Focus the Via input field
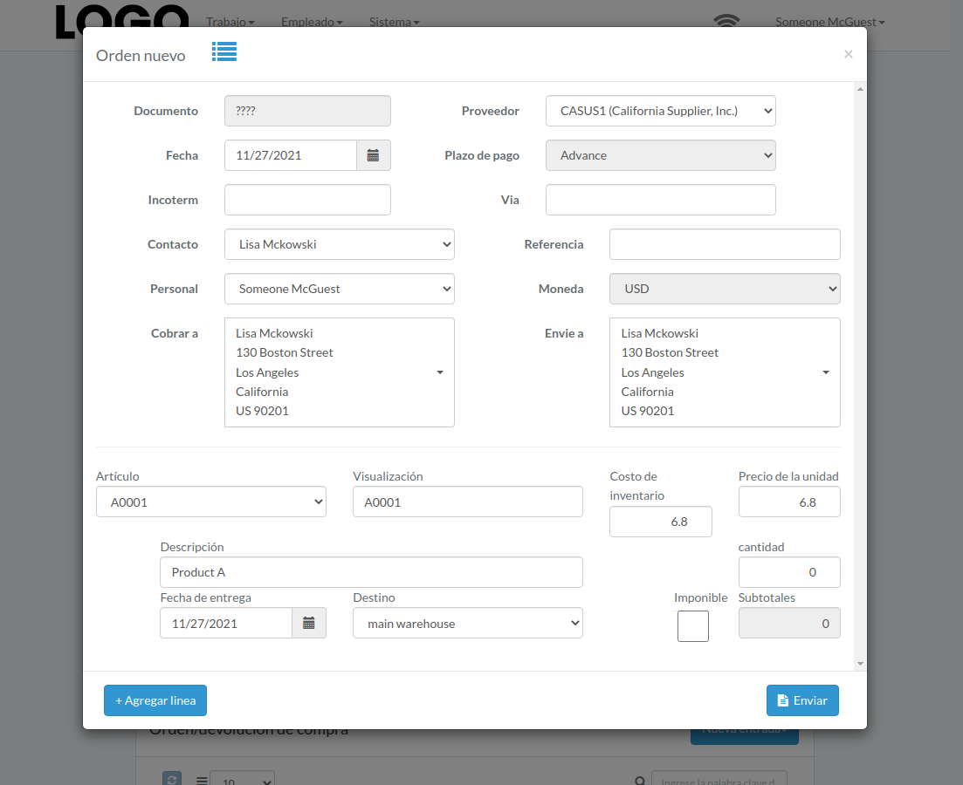The image size is (963, 785). (x=660, y=200)
